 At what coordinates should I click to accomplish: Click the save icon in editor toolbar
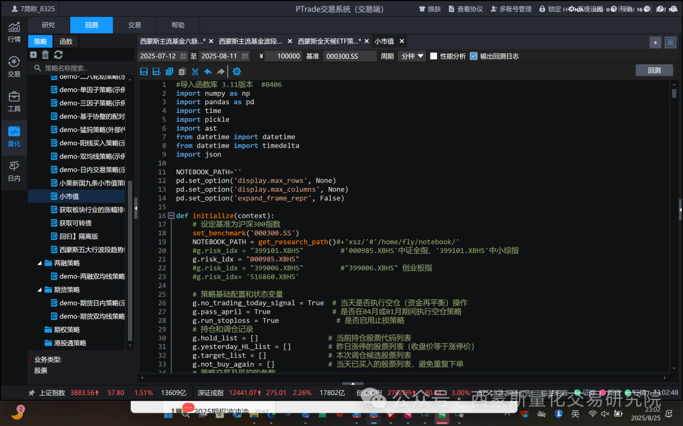[144, 71]
